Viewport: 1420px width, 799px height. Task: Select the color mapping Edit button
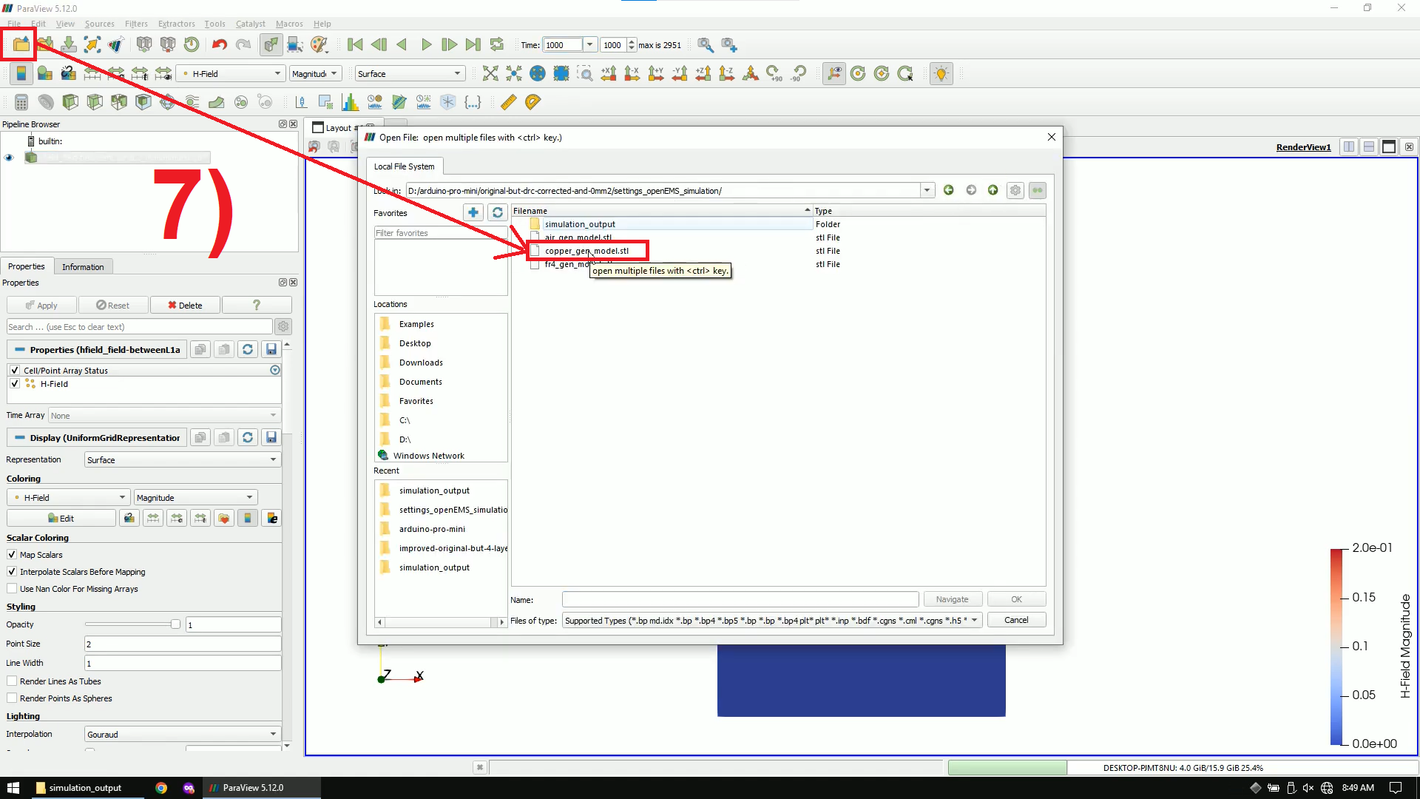(61, 518)
